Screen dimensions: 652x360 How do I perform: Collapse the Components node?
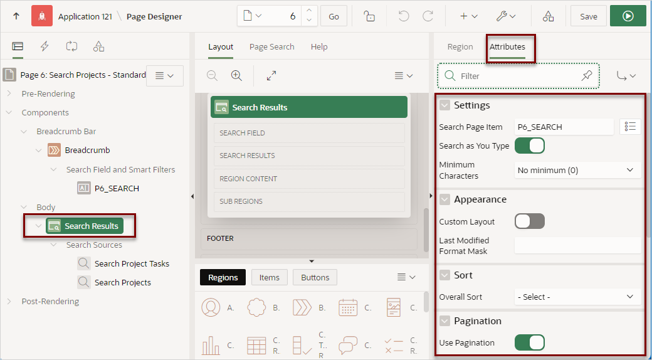coord(9,112)
